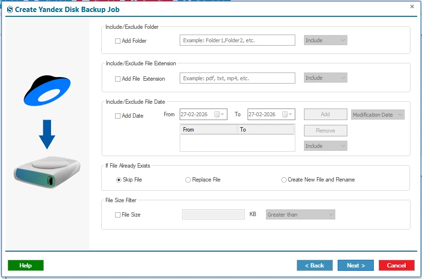422x279 pixels.
Task: Proceed with the Next button
Action: [x=356, y=266]
